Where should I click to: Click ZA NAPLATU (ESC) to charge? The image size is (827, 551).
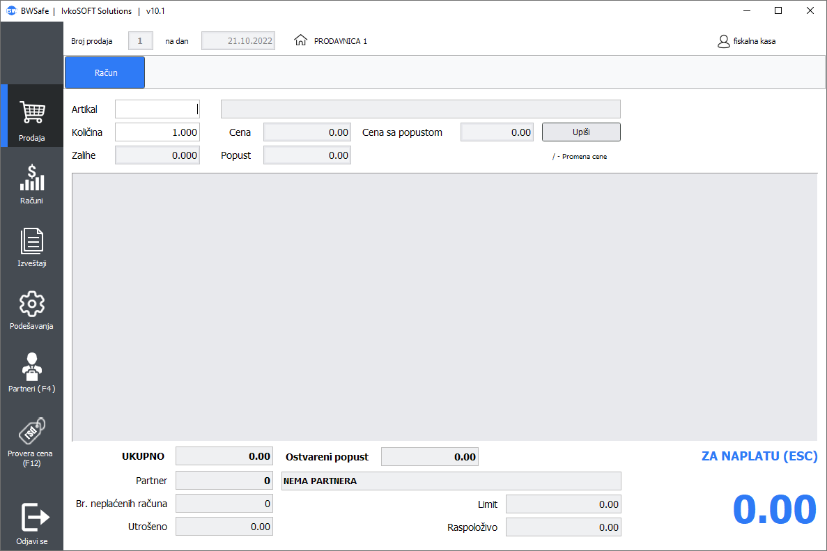coord(759,457)
